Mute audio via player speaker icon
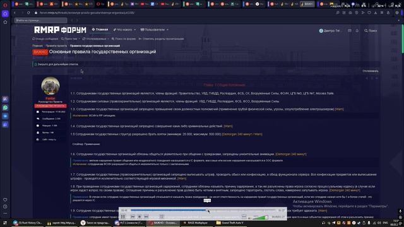The image size is (404, 227). point(250,218)
